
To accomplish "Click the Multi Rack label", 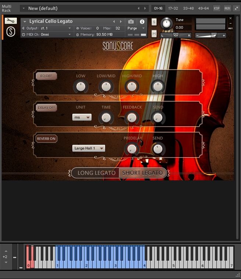I will click(7, 8).
